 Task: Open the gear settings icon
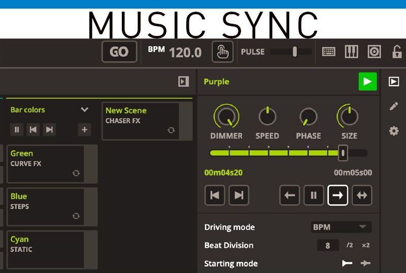[x=394, y=131]
